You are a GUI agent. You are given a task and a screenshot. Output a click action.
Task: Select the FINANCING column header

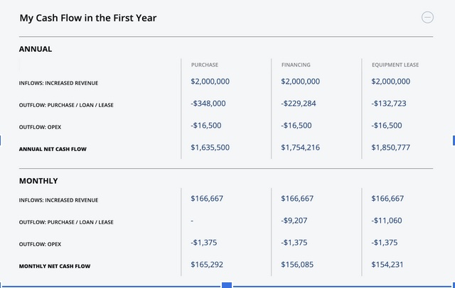[x=296, y=65]
